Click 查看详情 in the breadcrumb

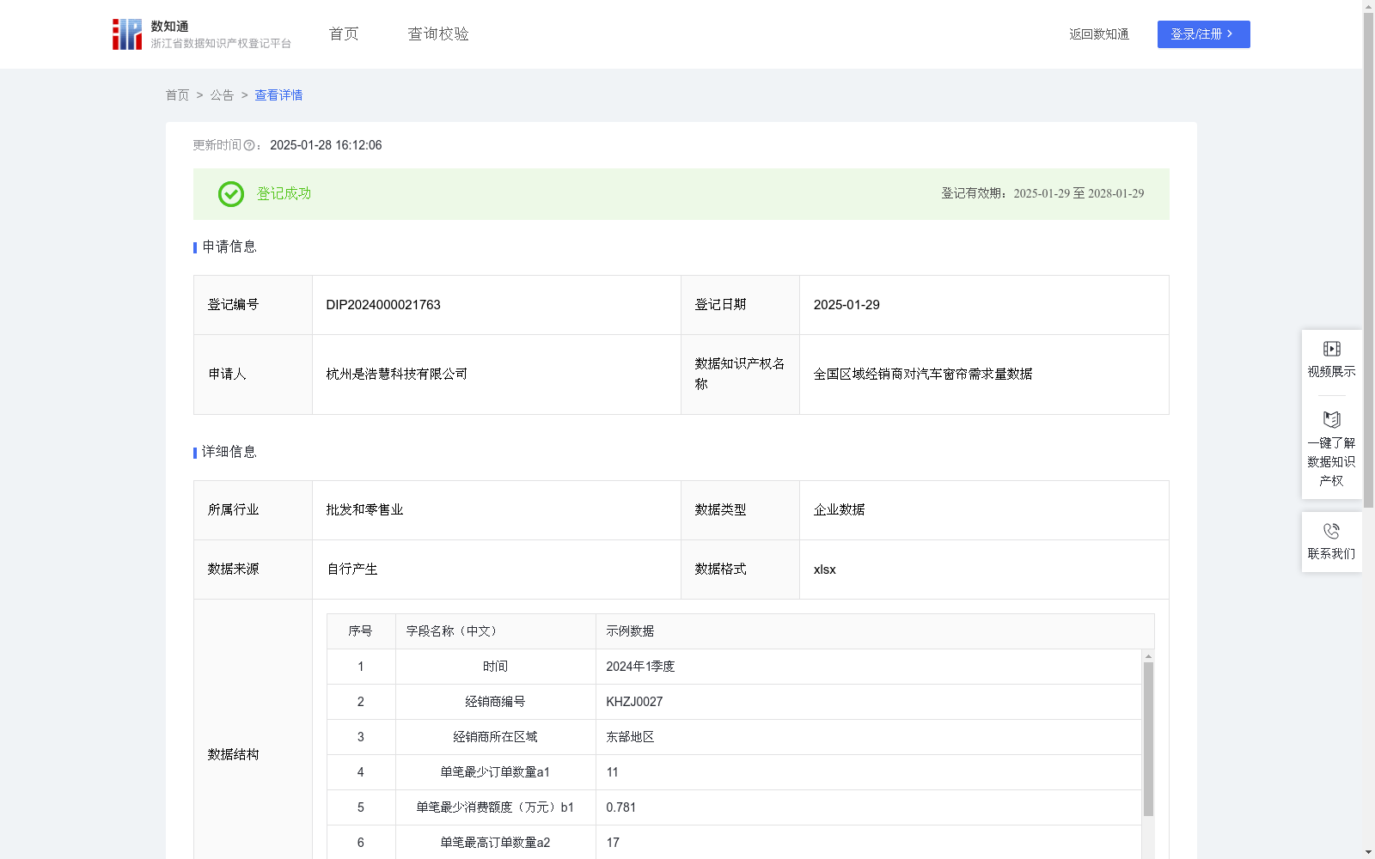click(x=278, y=95)
